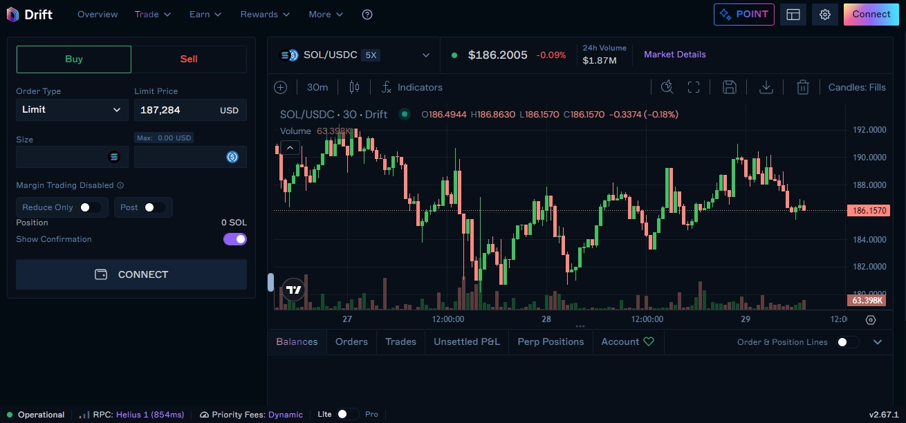Open the candlestick chart style icon
This screenshot has height=423, width=906.
pos(354,87)
